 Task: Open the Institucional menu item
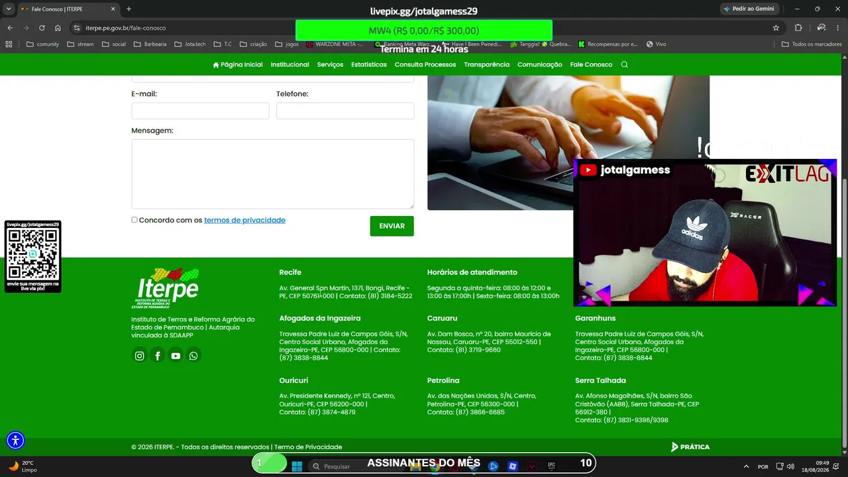click(x=290, y=64)
